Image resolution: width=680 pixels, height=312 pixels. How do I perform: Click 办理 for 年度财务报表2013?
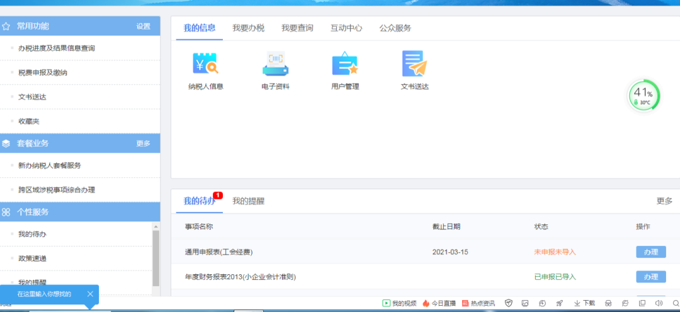[x=651, y=277]
